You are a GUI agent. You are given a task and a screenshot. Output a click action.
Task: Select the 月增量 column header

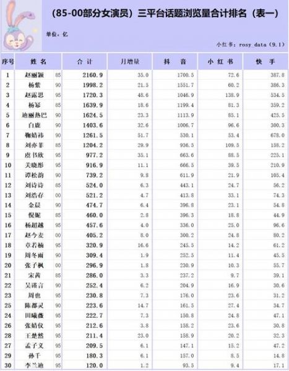130,62
